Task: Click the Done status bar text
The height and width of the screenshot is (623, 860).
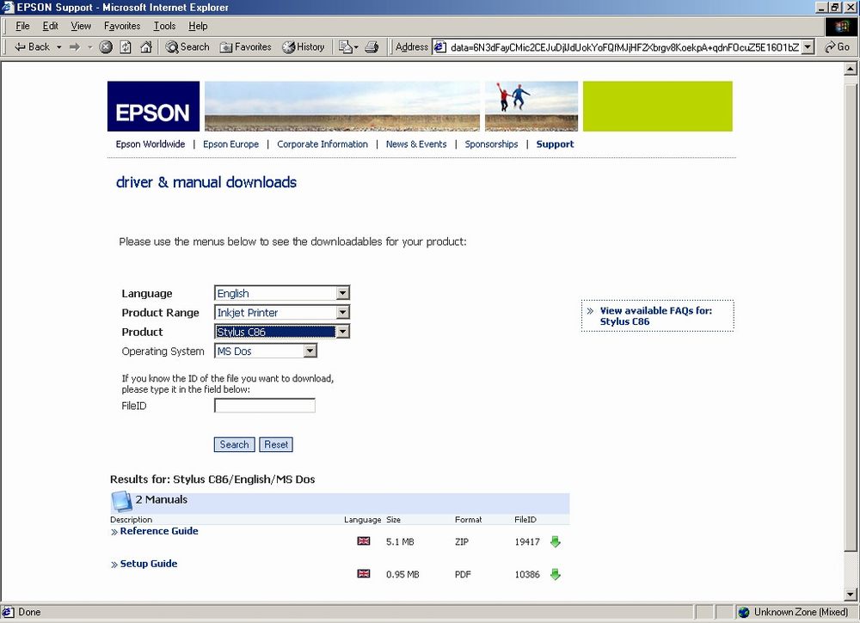Action: [x=29, y=612]
